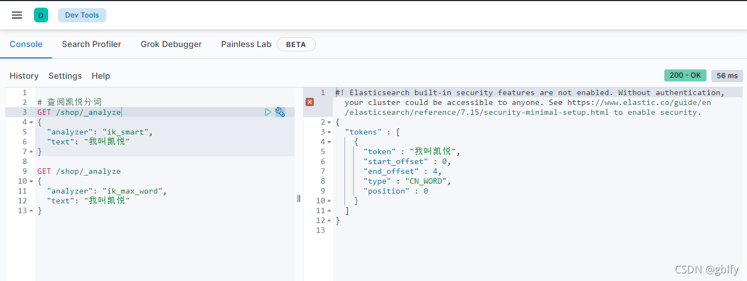Click the 56 ms response time badge

pyautogui.click(x=727, y=75)
